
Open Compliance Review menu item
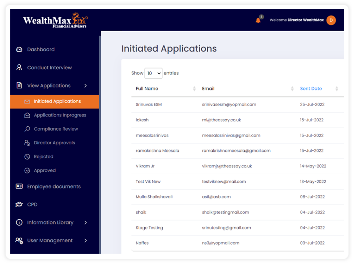56,129
